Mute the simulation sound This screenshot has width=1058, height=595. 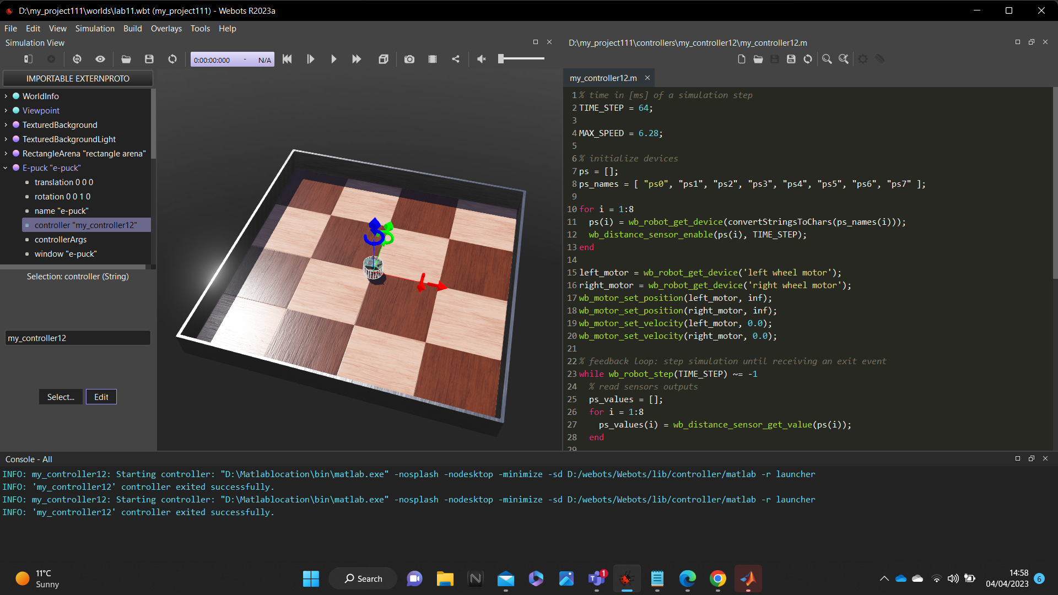(x=481, y=59)
